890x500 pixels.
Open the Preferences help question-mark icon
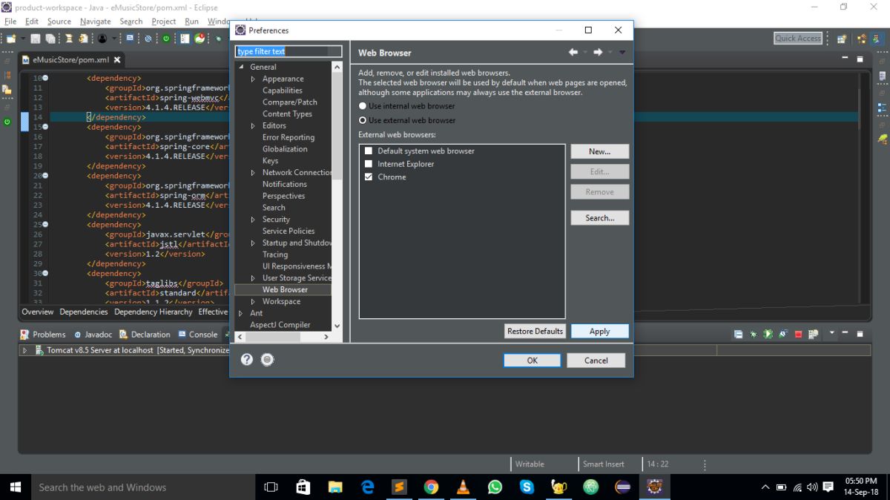pos(247,359)
